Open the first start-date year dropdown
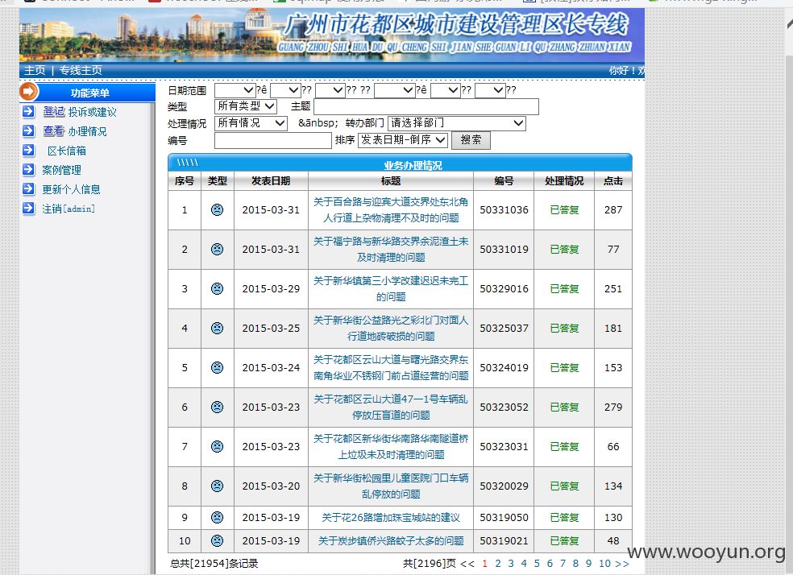 click(x=235, y=90)
